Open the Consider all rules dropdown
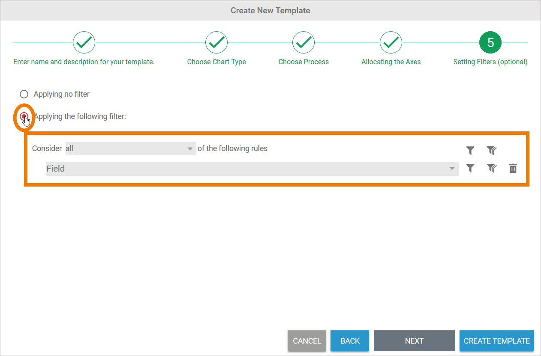 click(130, 148)
